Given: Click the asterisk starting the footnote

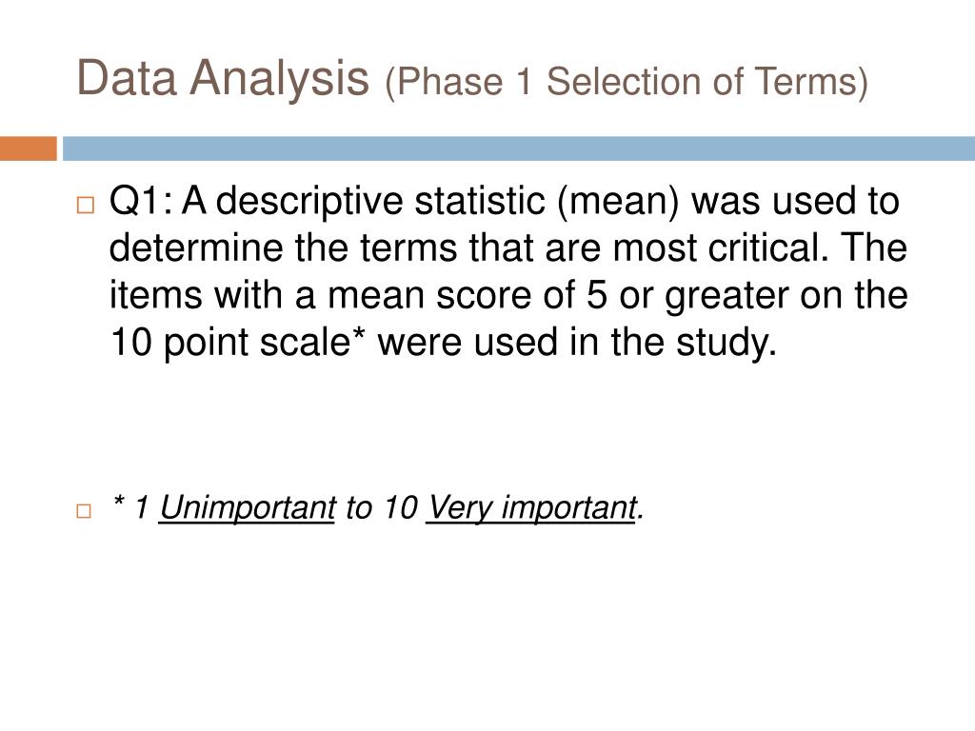Looking at the screenshot, I should click(118, 501).
